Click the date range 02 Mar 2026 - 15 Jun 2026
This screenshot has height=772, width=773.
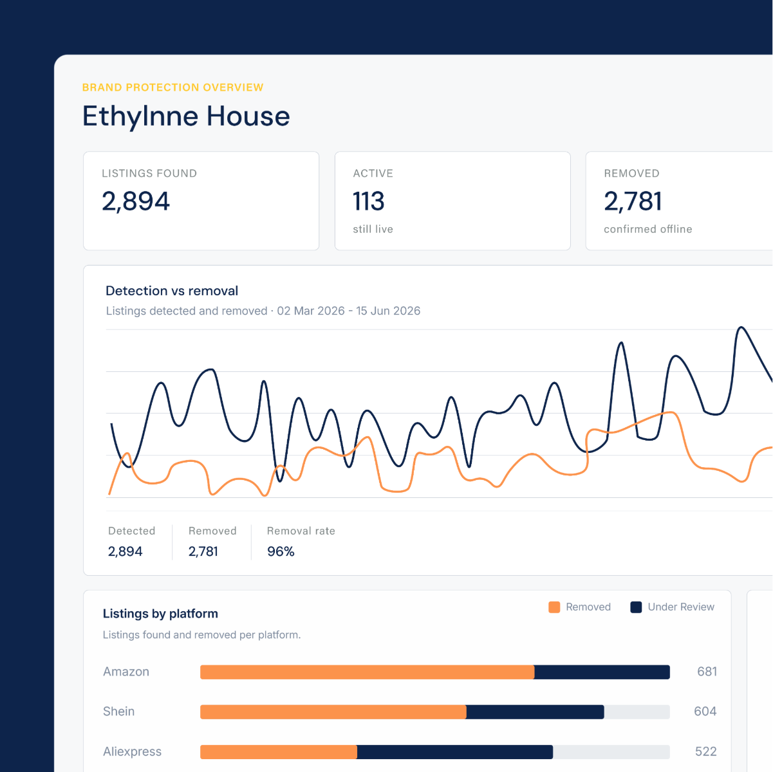tap(349, 311)
